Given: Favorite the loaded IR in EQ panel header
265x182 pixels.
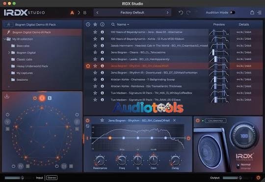Looking at the screenshot, I should [102, 121].
